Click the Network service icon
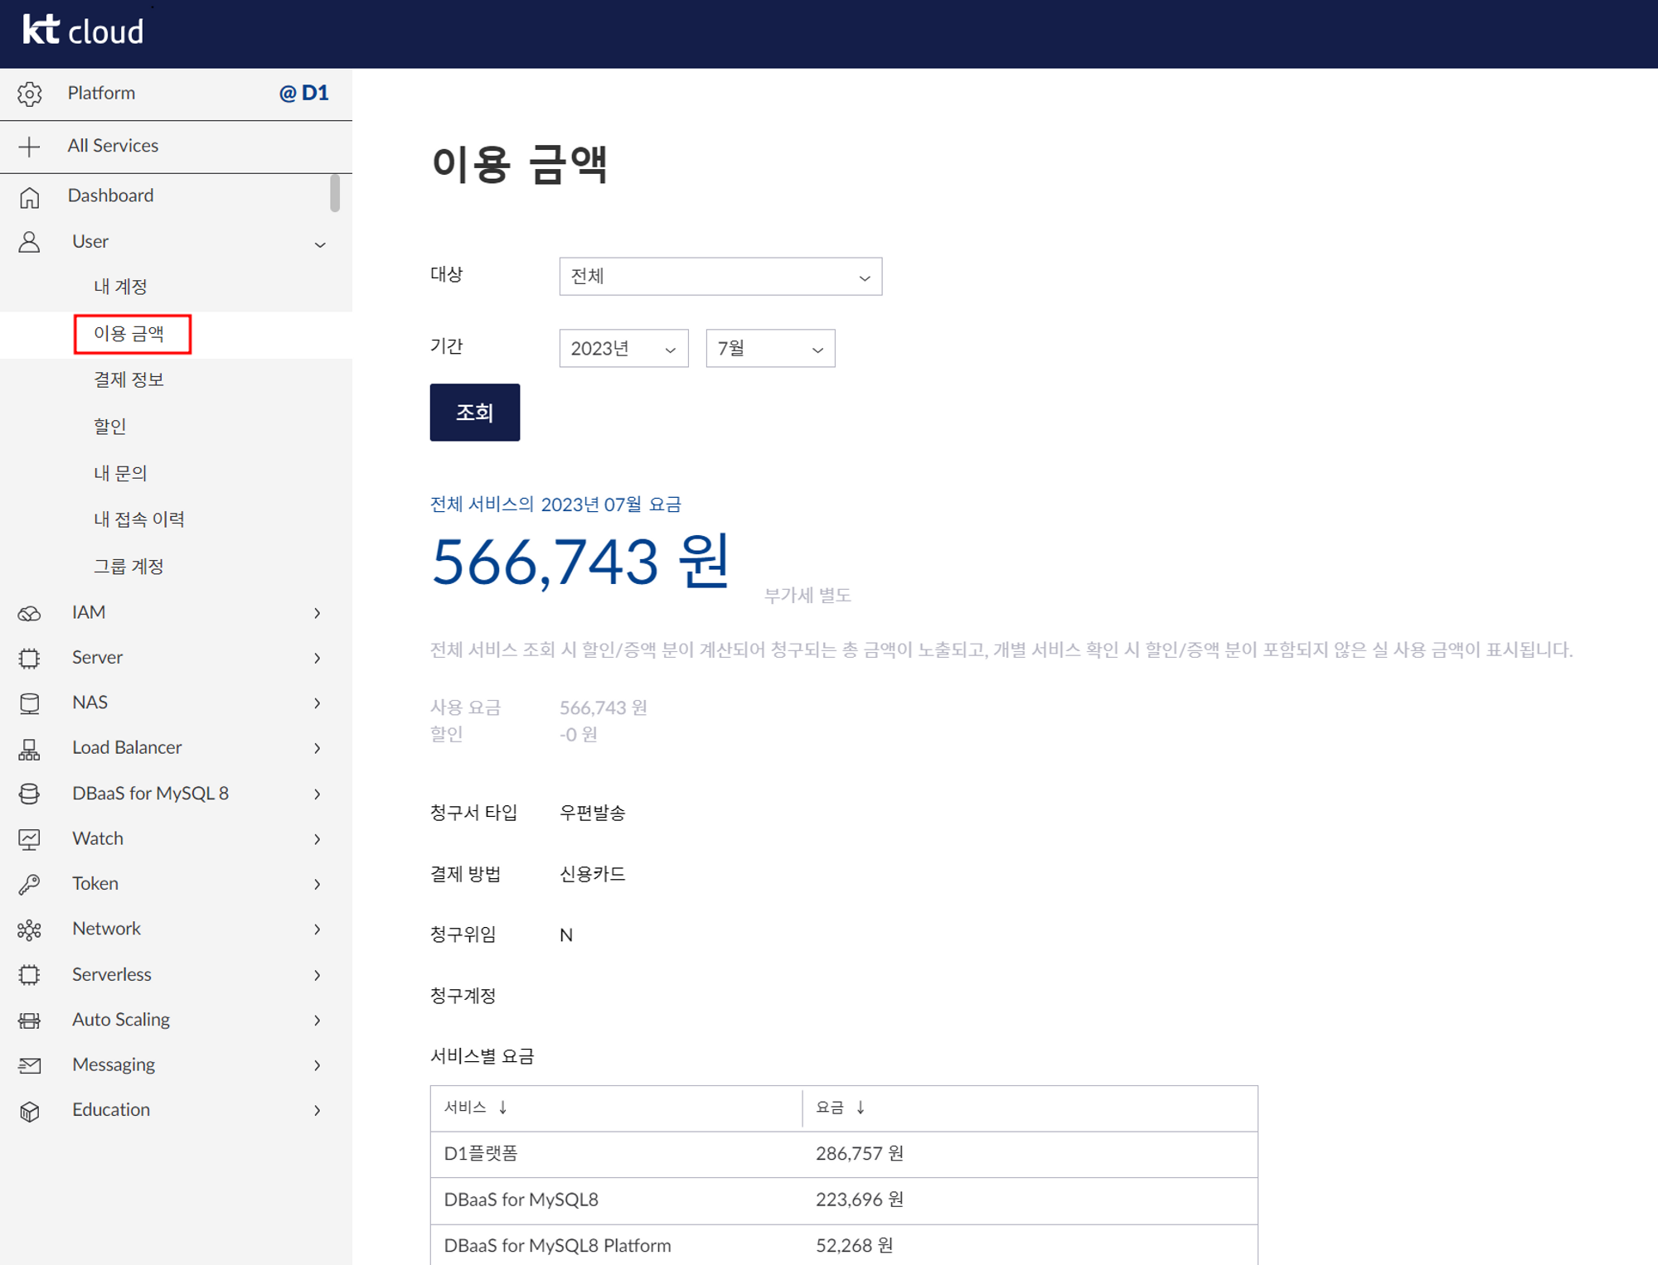The height and width of the screenshot is (1265, 1658). pyautogui.click(x=30, y=929)
